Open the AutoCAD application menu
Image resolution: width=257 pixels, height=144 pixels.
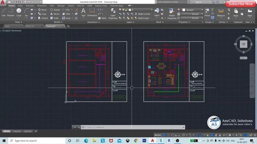pyautogui.click(x=3, y=3)
